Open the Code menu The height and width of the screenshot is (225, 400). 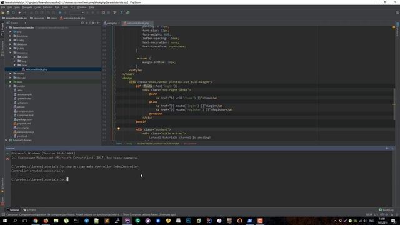(x=37, y=7)
